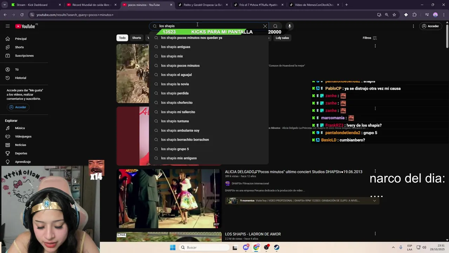This screenshot has height=253, width=449.
Task: Open the Chrome profile avatar
Action: (435, 15)
